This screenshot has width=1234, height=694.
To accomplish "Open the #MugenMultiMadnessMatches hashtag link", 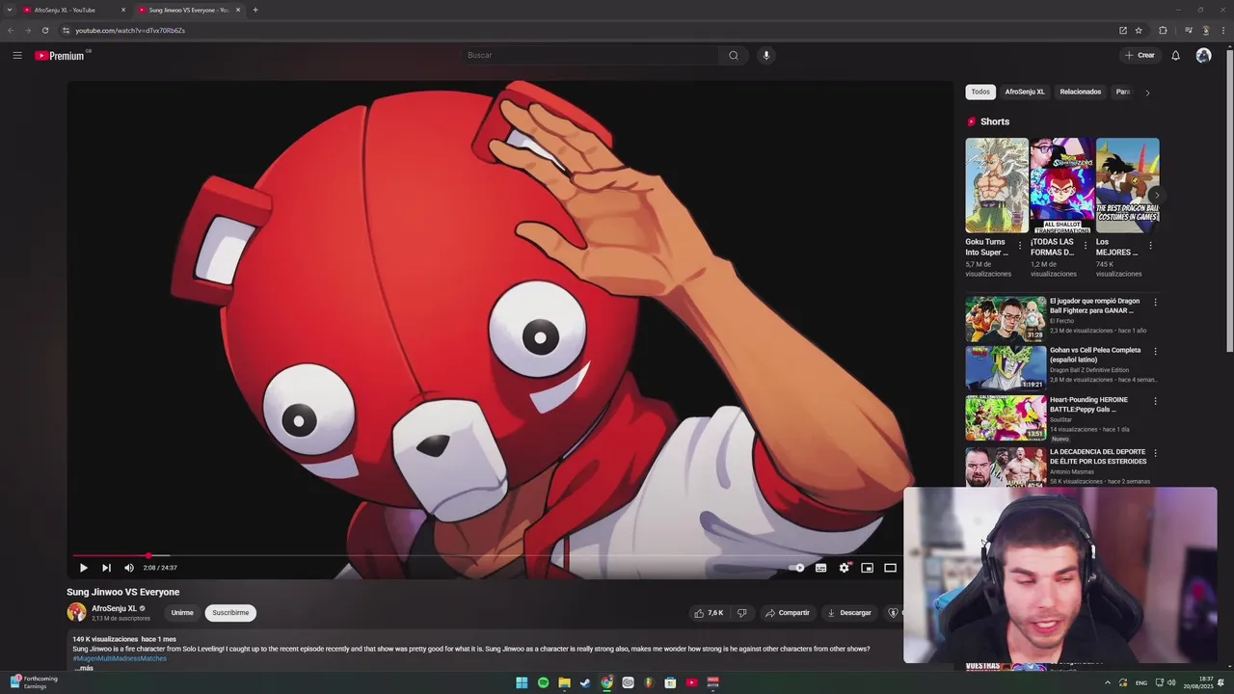I will tap(120, 658).
